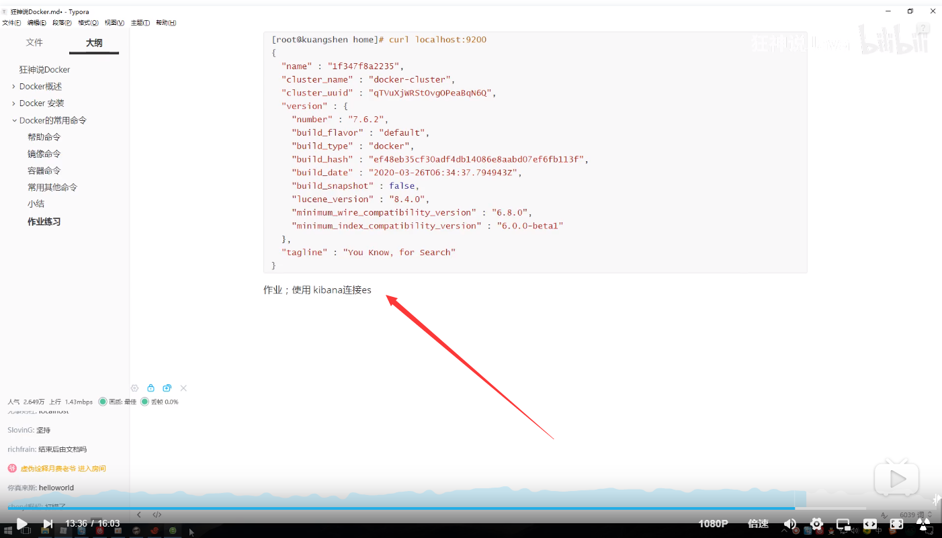Viewport: 942px width, 538px height.
Task: Open the 视图(V) menu
Action: pyautogui.click(x=114, y=23)
